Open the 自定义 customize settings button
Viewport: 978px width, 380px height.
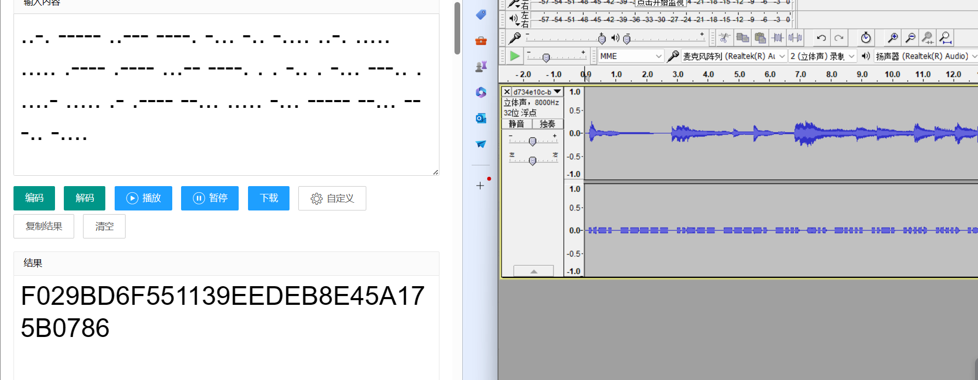[x=332, y=198]
